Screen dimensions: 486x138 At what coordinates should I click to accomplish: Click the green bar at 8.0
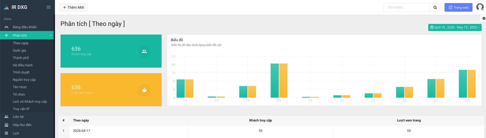coord(400,92)
